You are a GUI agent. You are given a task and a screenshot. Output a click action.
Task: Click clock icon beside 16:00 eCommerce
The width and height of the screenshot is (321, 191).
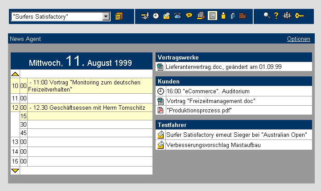point(160,91)
